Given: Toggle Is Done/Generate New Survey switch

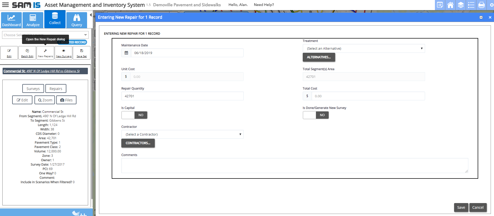Looking at the screenshot, I should [316, 115].
